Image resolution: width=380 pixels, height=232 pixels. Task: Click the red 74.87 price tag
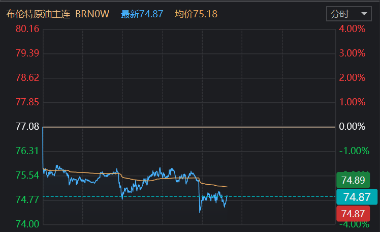pos(353,214)
